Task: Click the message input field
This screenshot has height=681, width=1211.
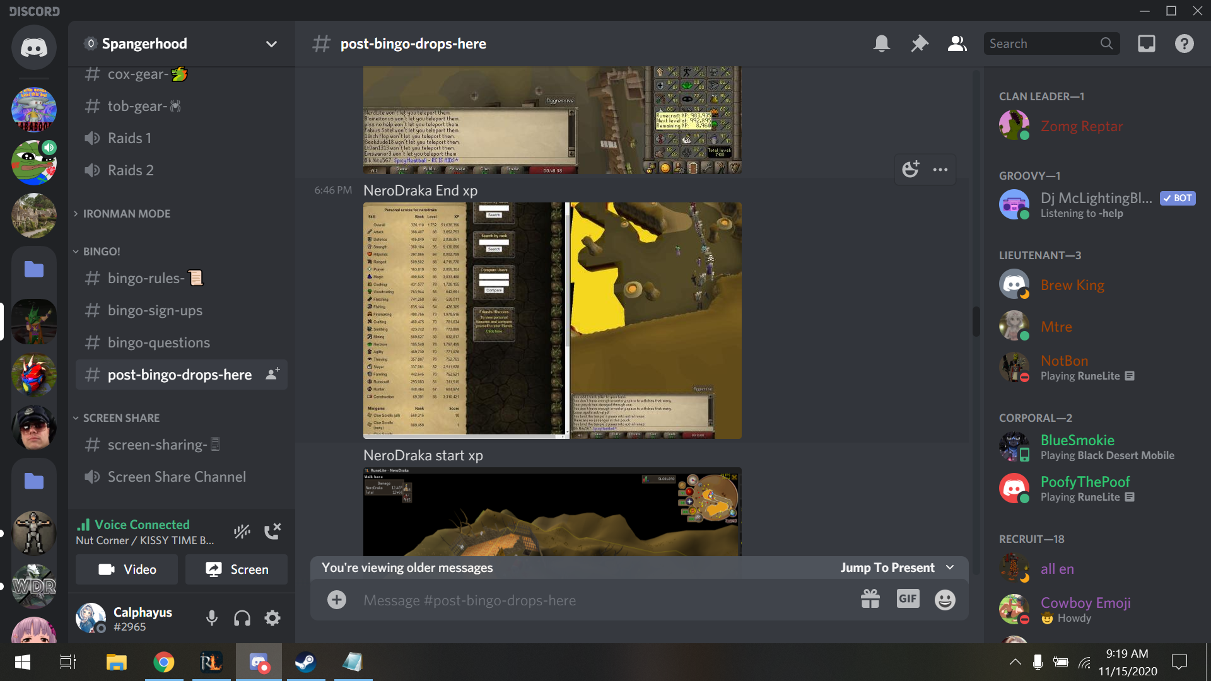Action: pos(606,598)
